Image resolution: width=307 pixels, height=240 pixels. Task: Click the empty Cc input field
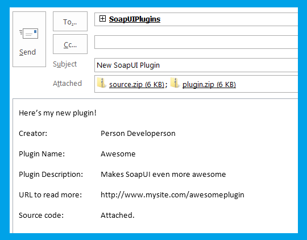(196, 42)
